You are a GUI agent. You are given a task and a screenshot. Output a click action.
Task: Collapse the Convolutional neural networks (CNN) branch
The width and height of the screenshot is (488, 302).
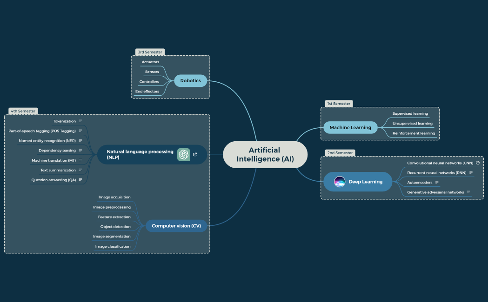pos(477,163)
